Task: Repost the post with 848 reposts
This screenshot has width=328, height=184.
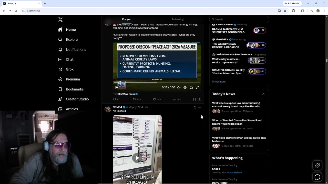Action: coord(137,99)
